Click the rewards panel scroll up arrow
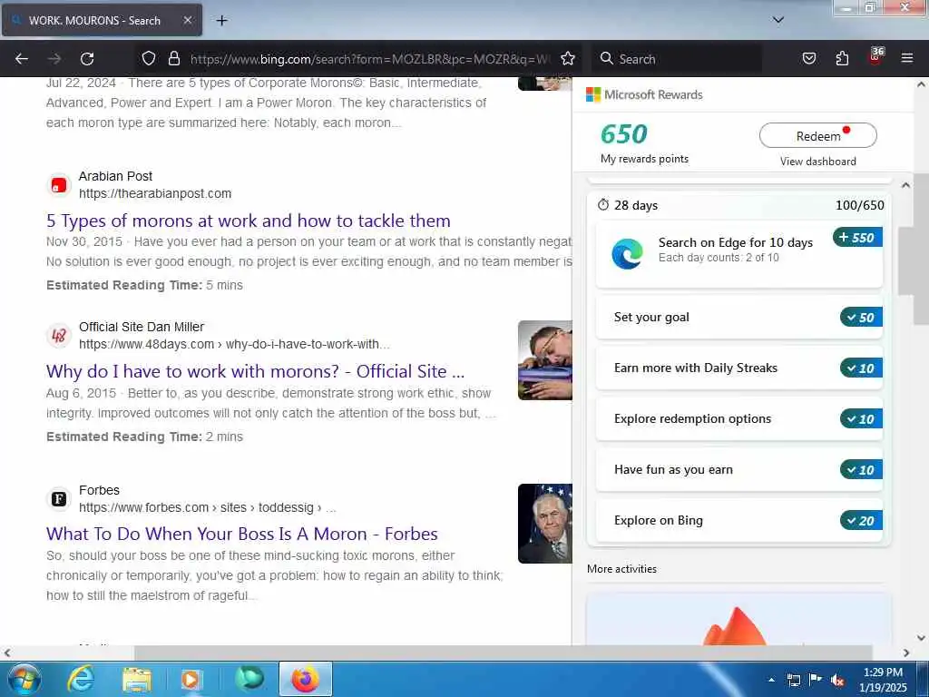 (x=905, y=185)
